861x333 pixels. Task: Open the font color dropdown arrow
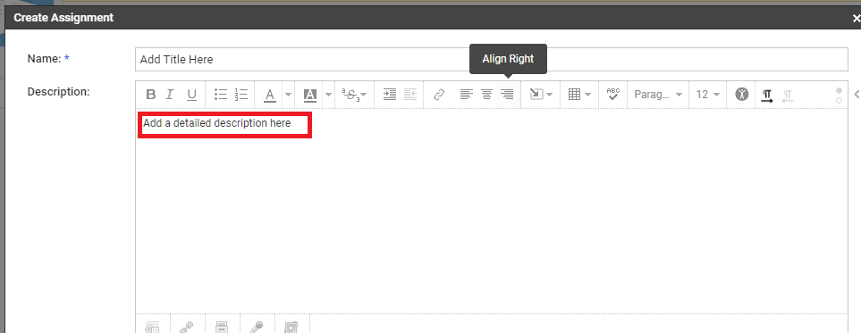288,95
